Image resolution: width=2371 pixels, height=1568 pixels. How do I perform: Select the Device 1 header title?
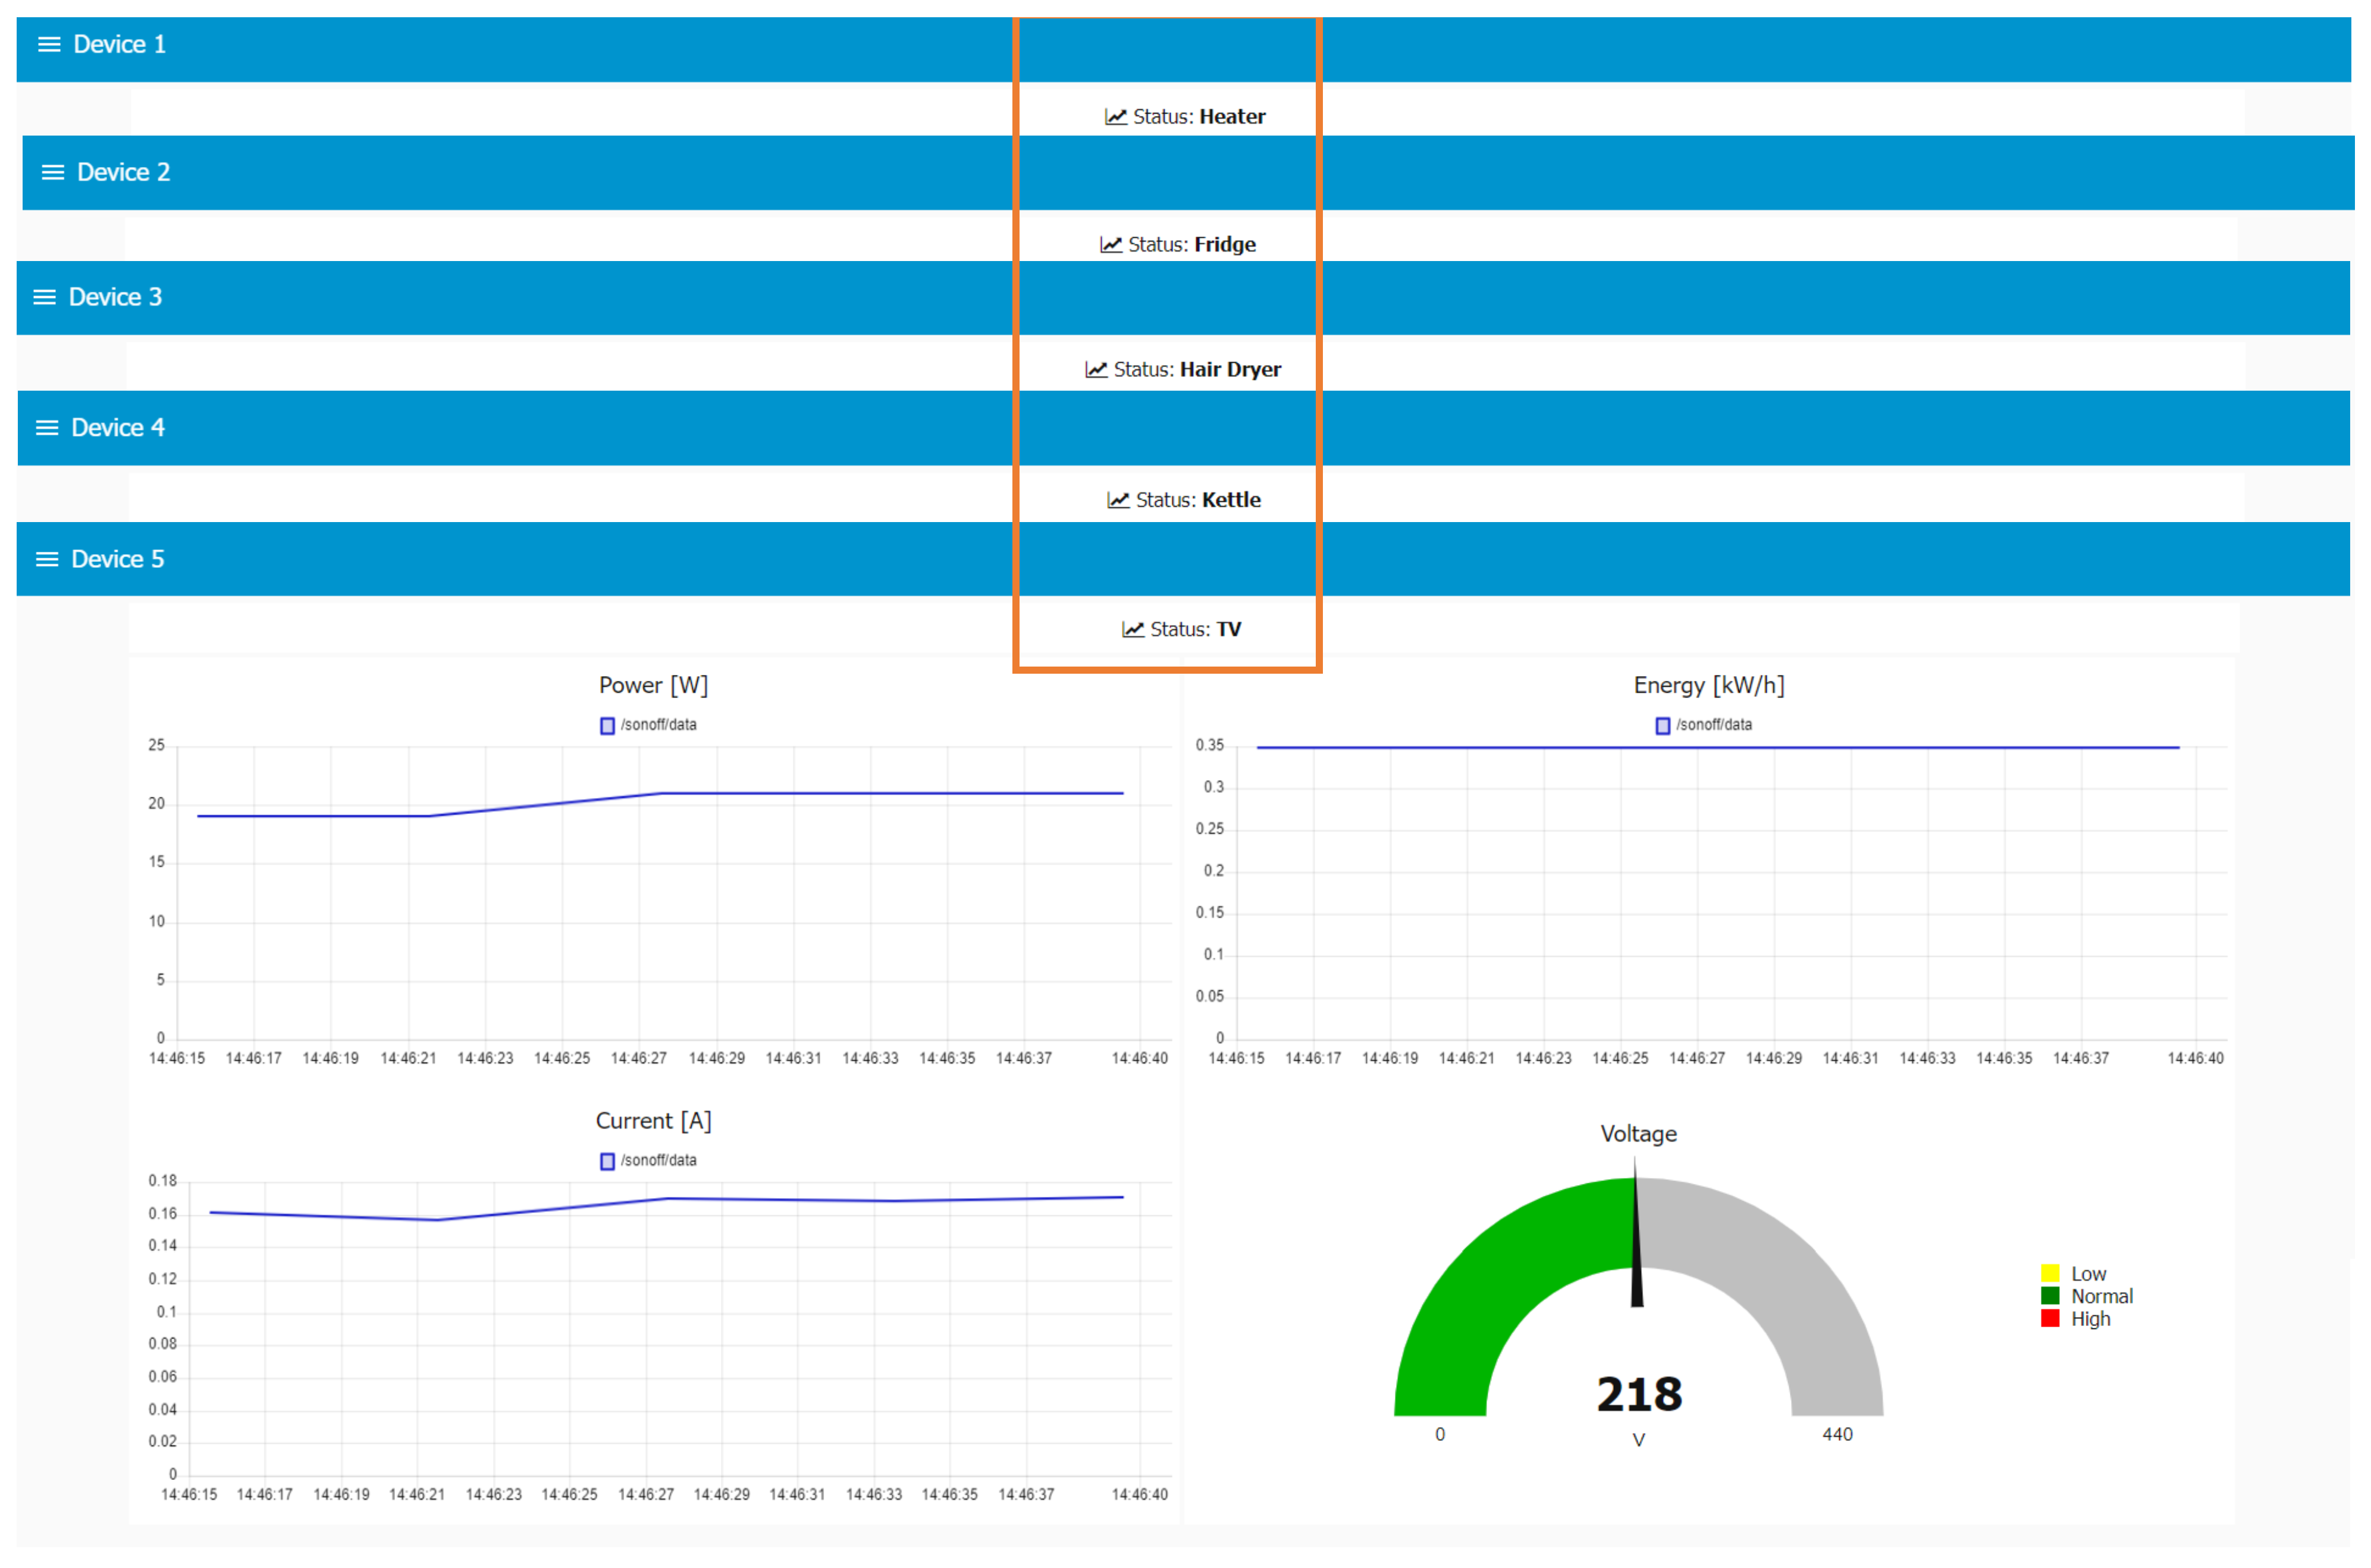pos(119,44)
